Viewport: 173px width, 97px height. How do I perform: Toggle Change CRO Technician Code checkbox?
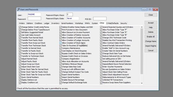tap(101, 38)
